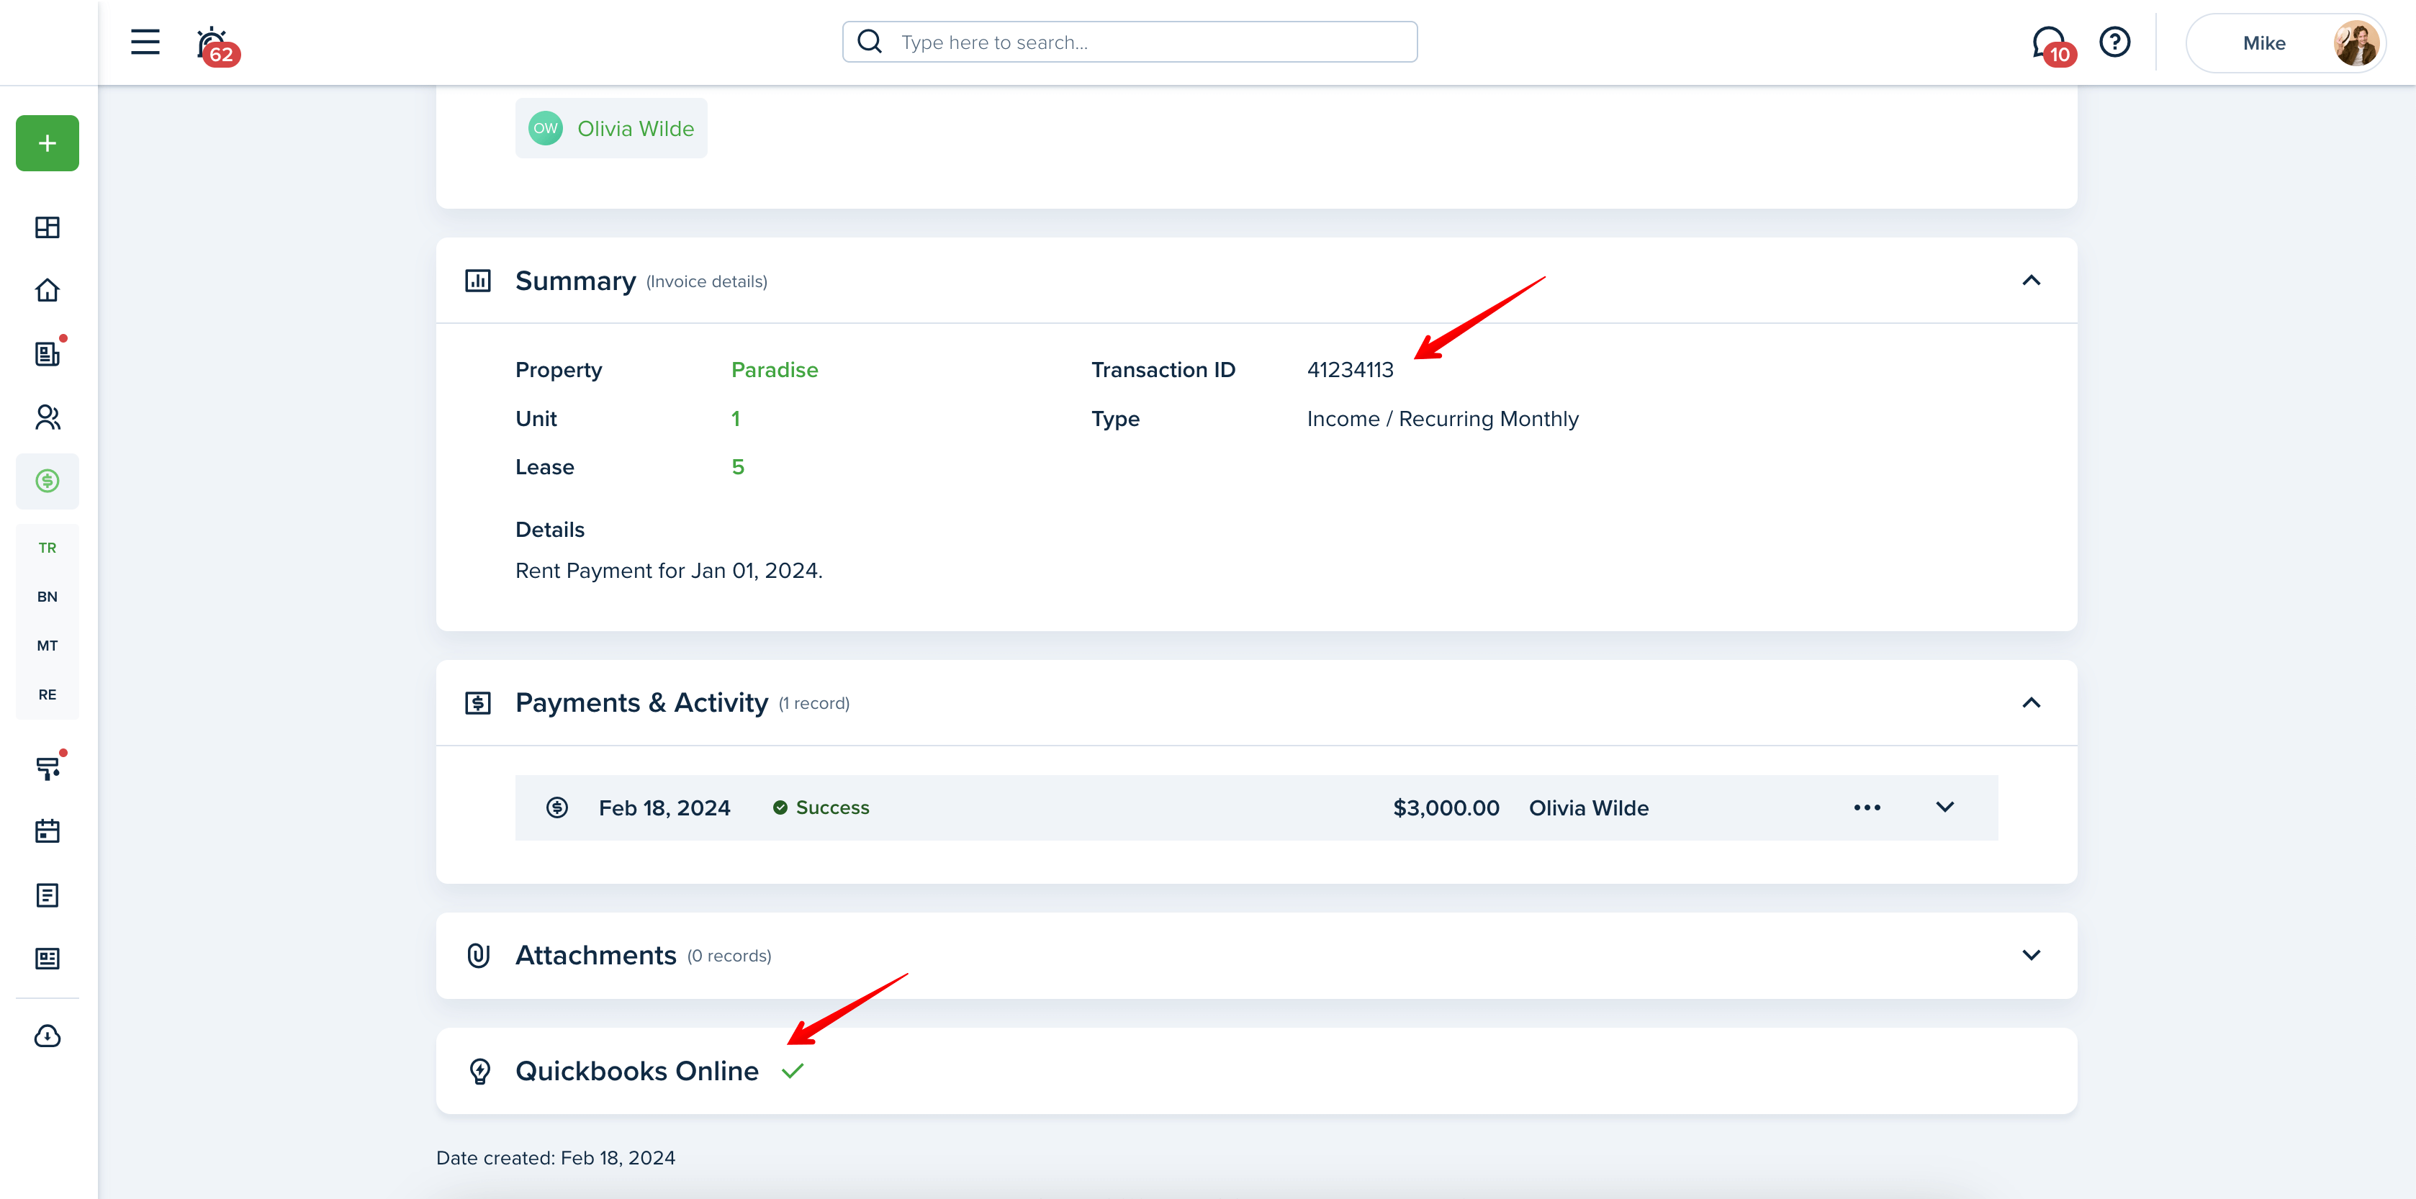This screenshot has height=1199, width=2416.
Task: Select Income / Recurring Monthly type text
Action: (1443, 419)
